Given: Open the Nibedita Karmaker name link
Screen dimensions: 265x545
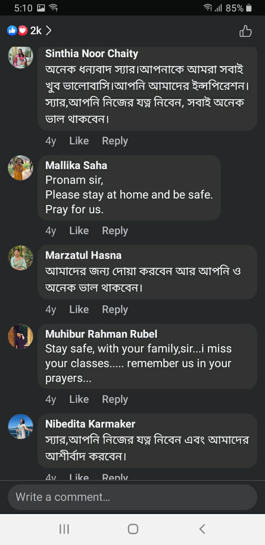Looking at the screenshot, I should [x=90, y=424].
